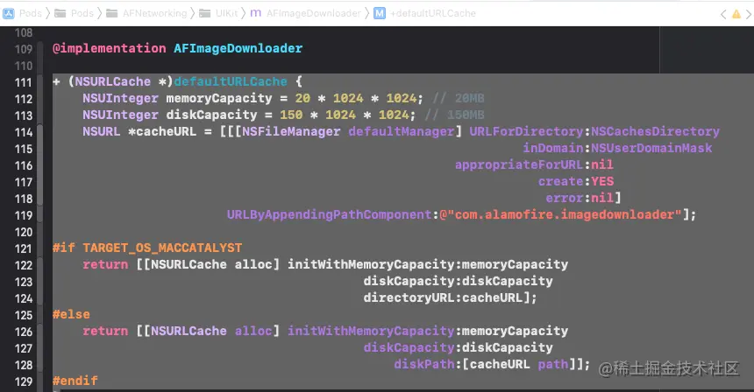
Task: Go to next issue arrow
Action: point(749,14)
